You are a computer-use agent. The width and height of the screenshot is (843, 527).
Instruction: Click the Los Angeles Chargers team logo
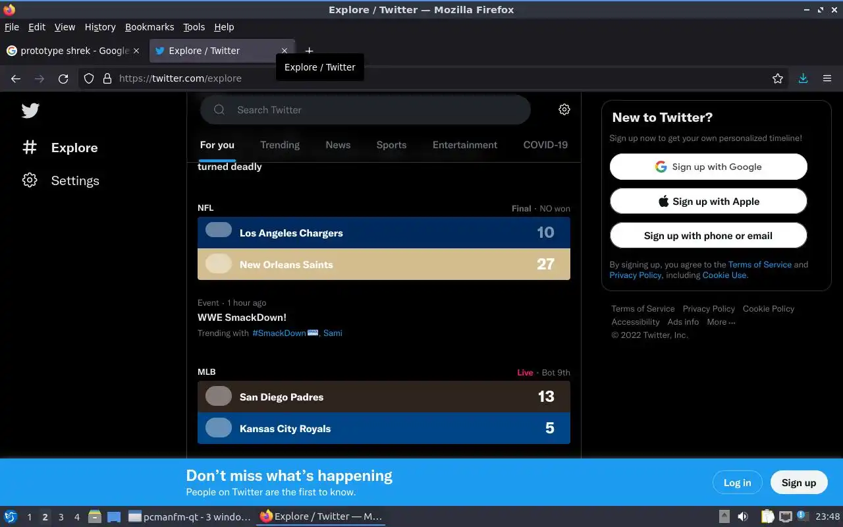pyautogui.click(x=219, y=230)
